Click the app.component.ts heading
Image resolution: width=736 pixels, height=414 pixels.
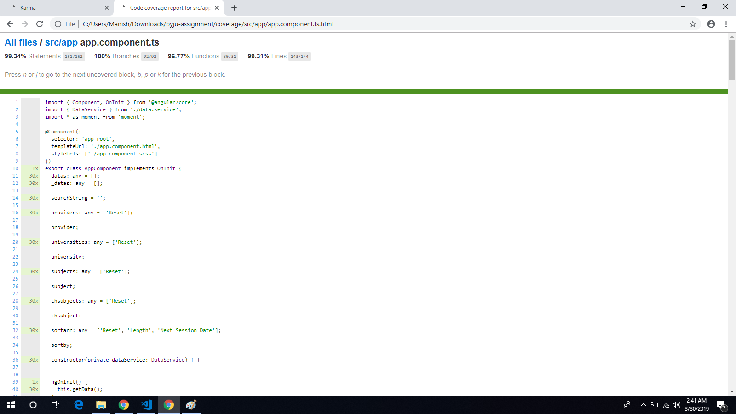pyautogui.click(x=120, y=42)
